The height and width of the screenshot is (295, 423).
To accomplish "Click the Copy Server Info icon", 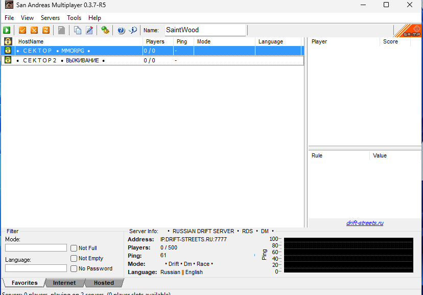I will point(78,30).
